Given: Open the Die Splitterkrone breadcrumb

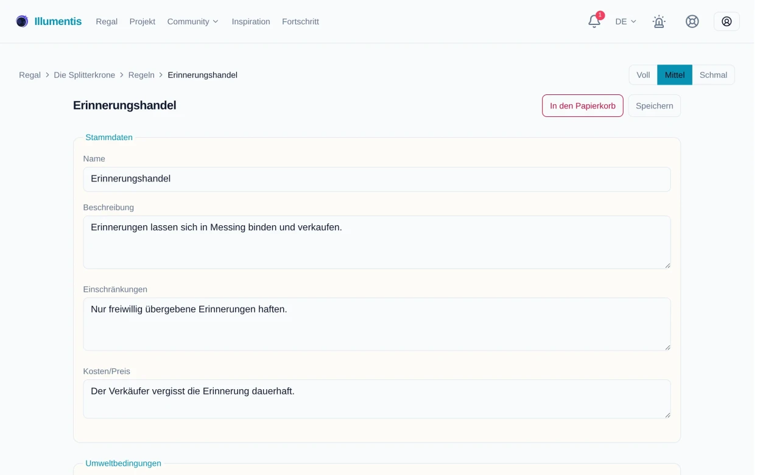Looking at the screenshot, I should (x=85, y=75).
